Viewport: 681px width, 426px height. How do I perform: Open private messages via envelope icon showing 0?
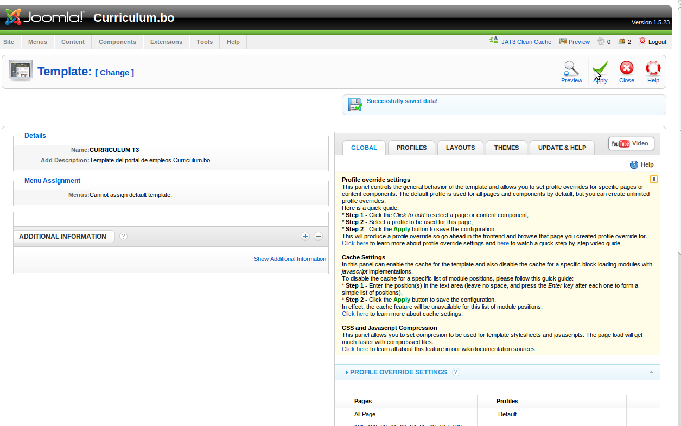602,41
